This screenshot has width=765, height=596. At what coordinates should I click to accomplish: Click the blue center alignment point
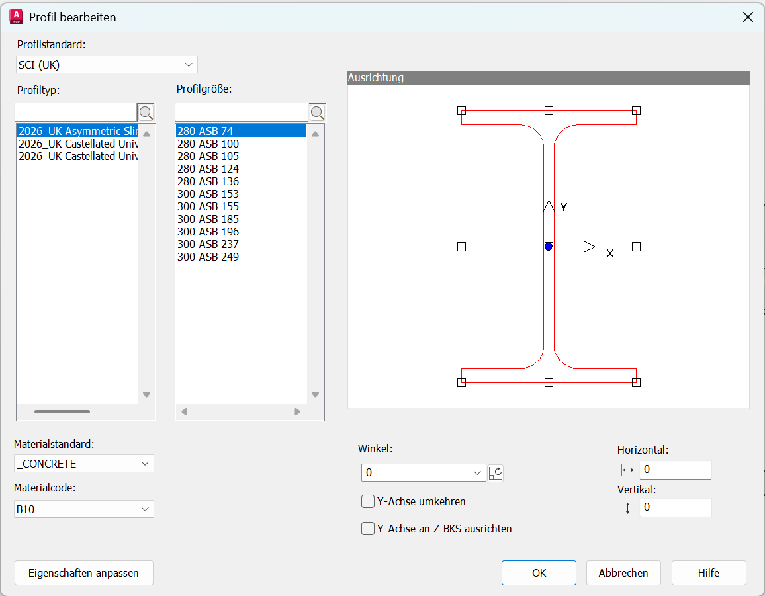549,247
